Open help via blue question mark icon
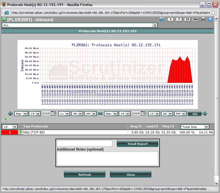Viewport: 220px width, 193px height. point(210,19)
